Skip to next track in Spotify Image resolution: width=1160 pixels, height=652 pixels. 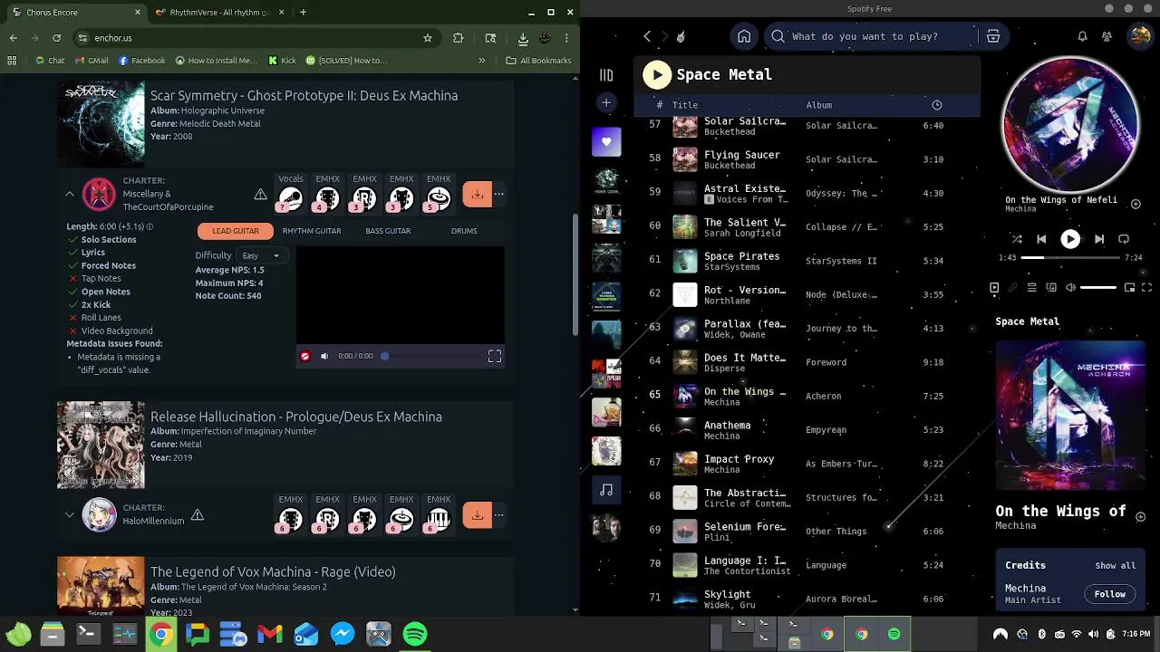pyautogui.click(x=1099, y=239)
